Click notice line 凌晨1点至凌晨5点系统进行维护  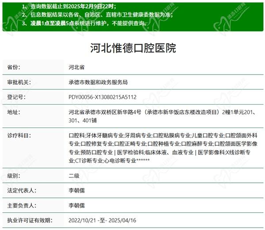(85, 23)
